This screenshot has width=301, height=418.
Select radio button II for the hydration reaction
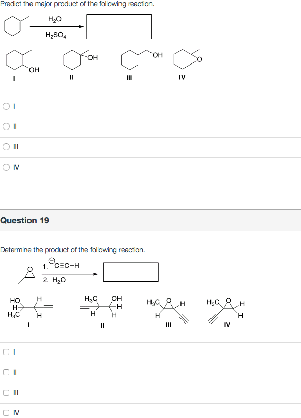5,126
